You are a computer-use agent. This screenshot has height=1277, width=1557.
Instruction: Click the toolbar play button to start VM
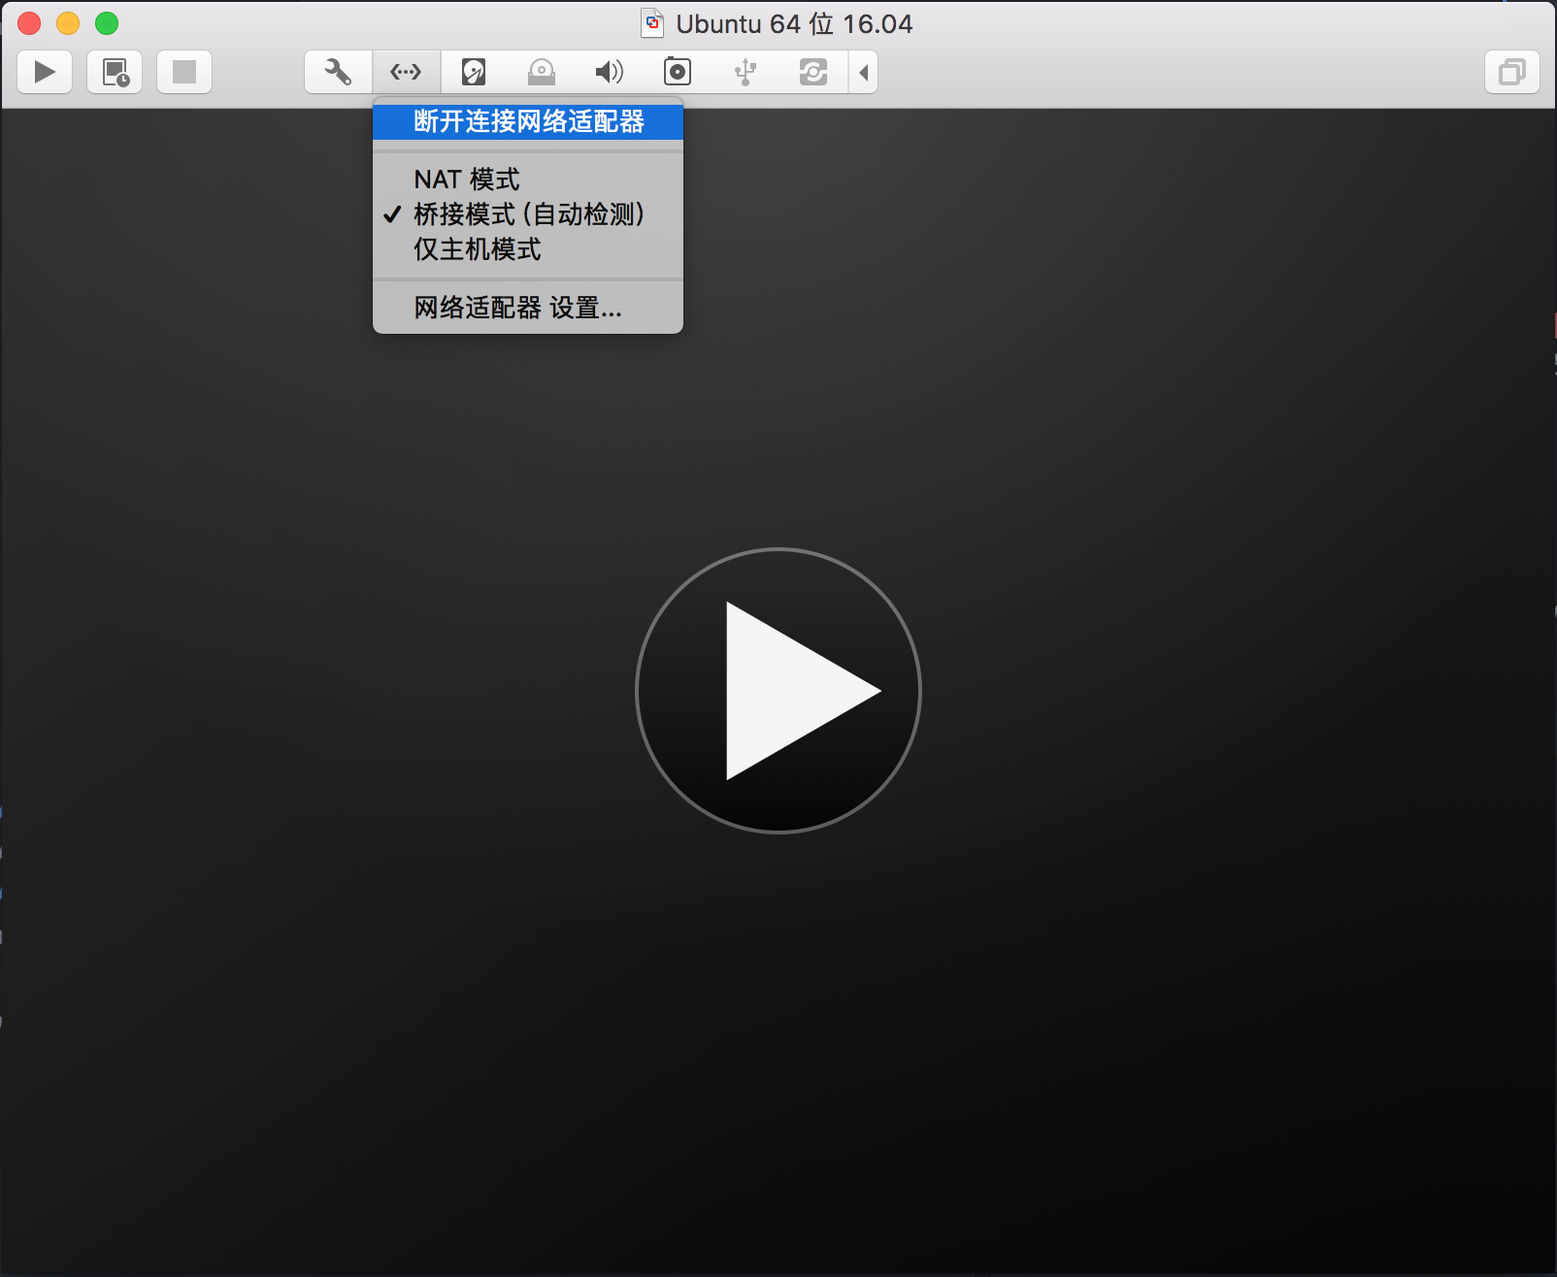(45, 72)
